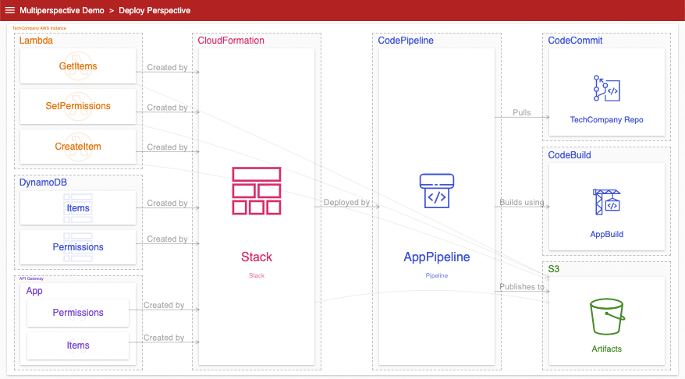Select the CloudFormation Stack icon
The image size is (685, 379).
point(257,191)
